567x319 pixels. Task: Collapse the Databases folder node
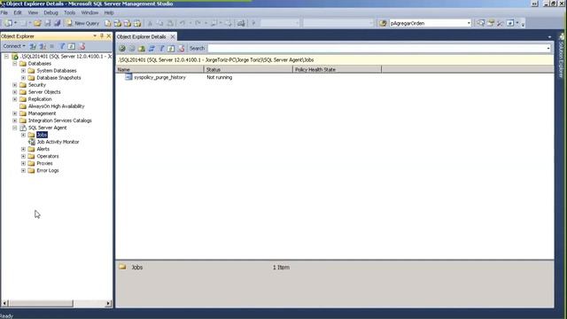15,63
